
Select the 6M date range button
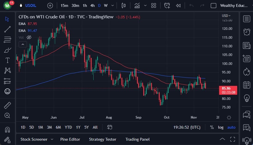(x=58, y=127)
